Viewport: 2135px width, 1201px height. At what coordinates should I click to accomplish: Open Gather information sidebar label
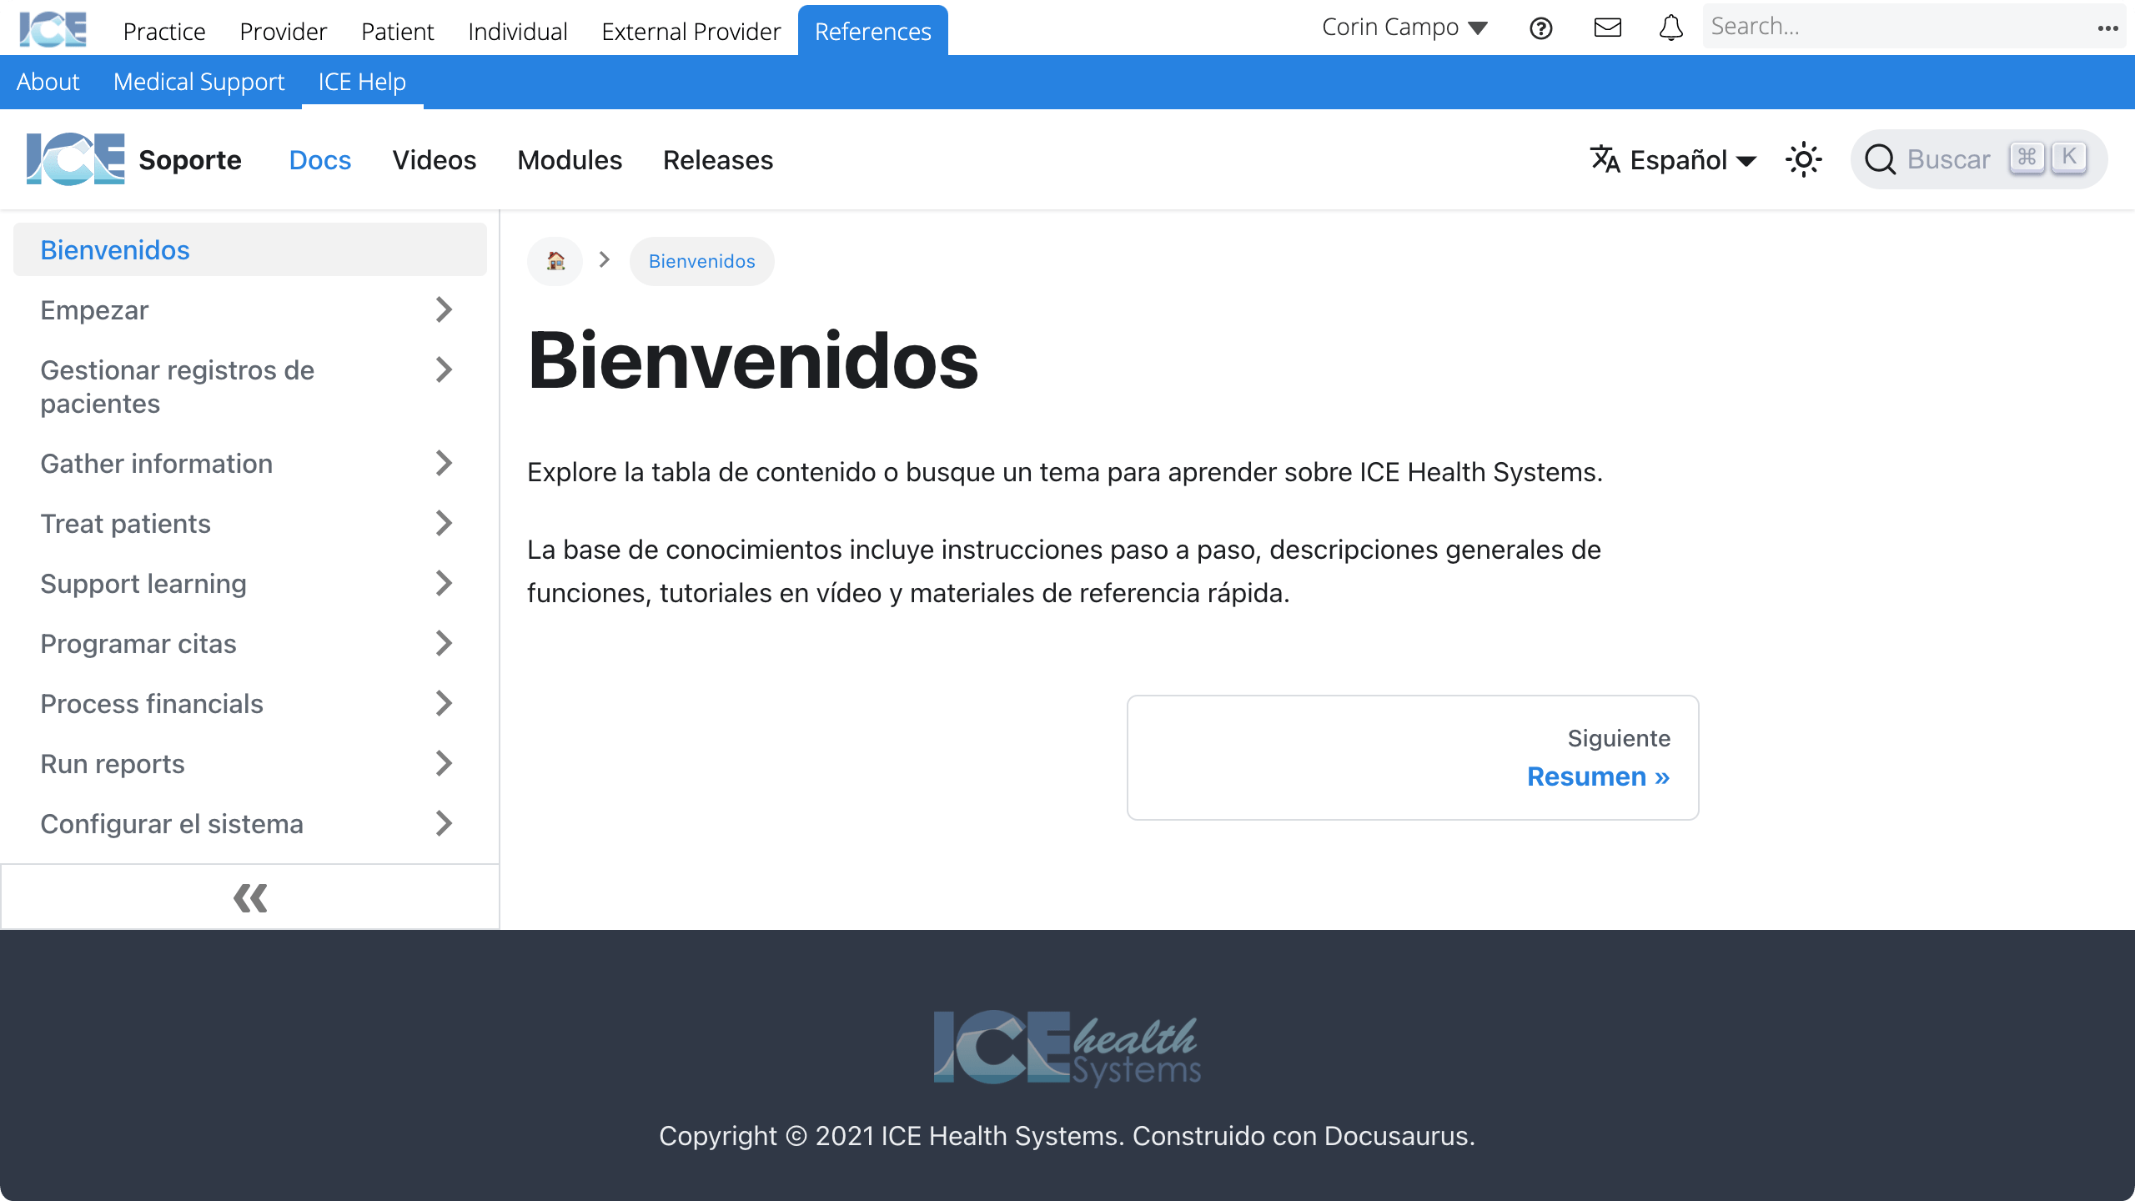[156, 463]
